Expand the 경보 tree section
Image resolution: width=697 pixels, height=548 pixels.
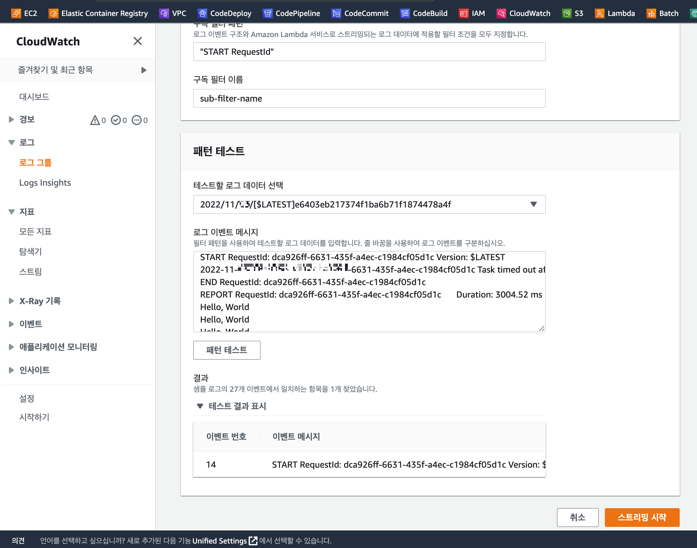(11, 120)
